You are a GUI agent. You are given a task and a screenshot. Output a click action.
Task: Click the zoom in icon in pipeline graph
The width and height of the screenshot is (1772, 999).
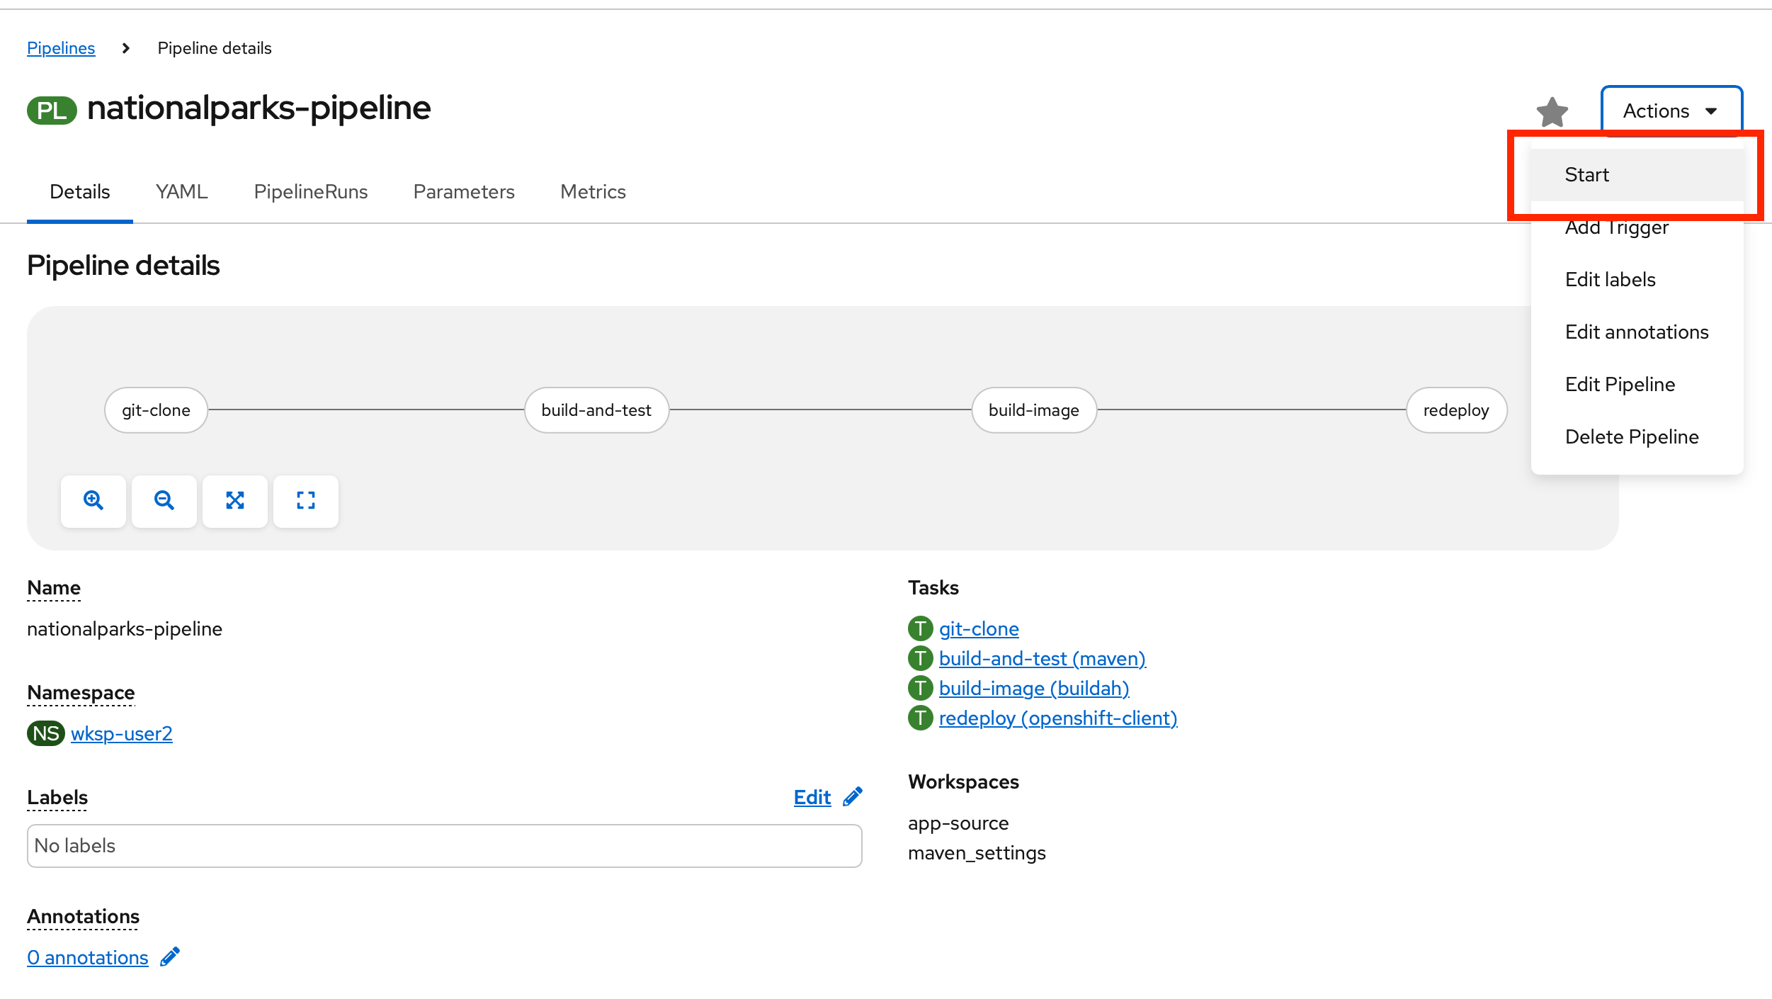click(x=93, y=501)
